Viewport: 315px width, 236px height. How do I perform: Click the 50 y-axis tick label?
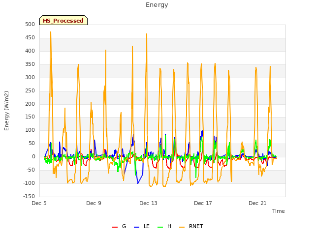coord(31,143)
